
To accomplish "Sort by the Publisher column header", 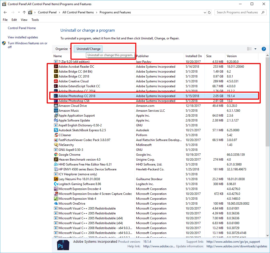I will pyautogui.click(x=142, y=56).
